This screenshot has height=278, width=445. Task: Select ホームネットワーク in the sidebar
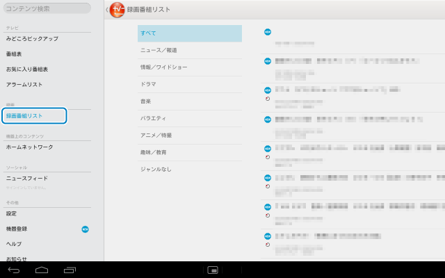[x=29, y=147]
